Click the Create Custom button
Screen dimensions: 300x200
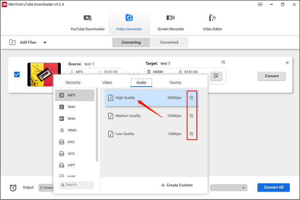177,185
